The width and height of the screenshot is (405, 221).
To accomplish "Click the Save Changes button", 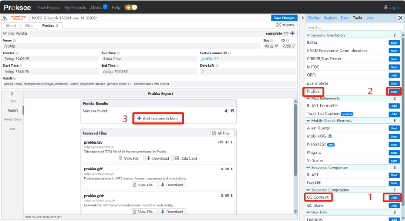I will [284, 18].
